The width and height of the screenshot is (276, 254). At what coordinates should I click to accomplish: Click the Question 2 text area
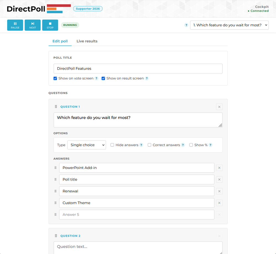pos(138,248)
